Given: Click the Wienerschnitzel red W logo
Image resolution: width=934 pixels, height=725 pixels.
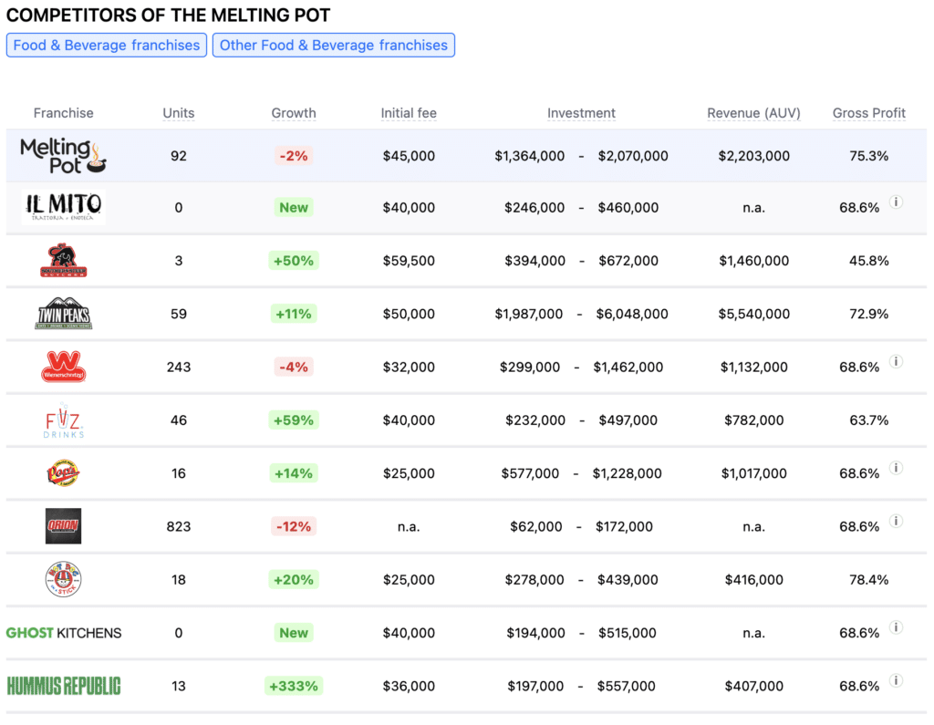Looking at the screenshot, I should (63, 367).
